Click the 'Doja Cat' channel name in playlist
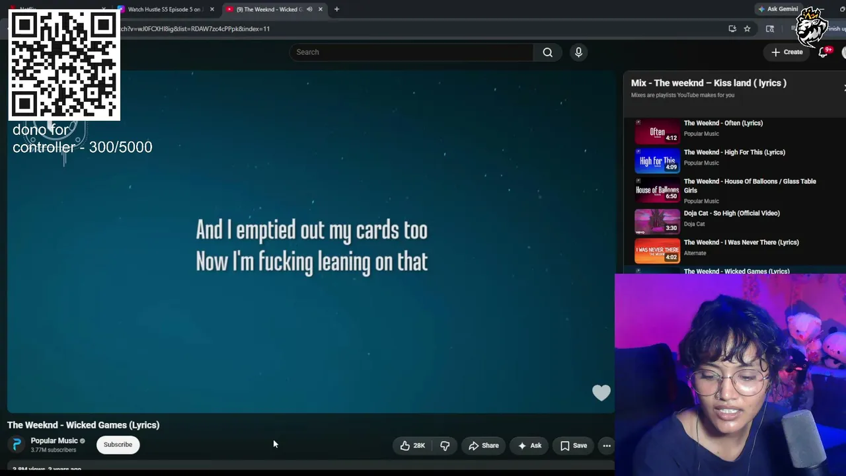This screenshot has height=476, width=846. click(694, 224)
